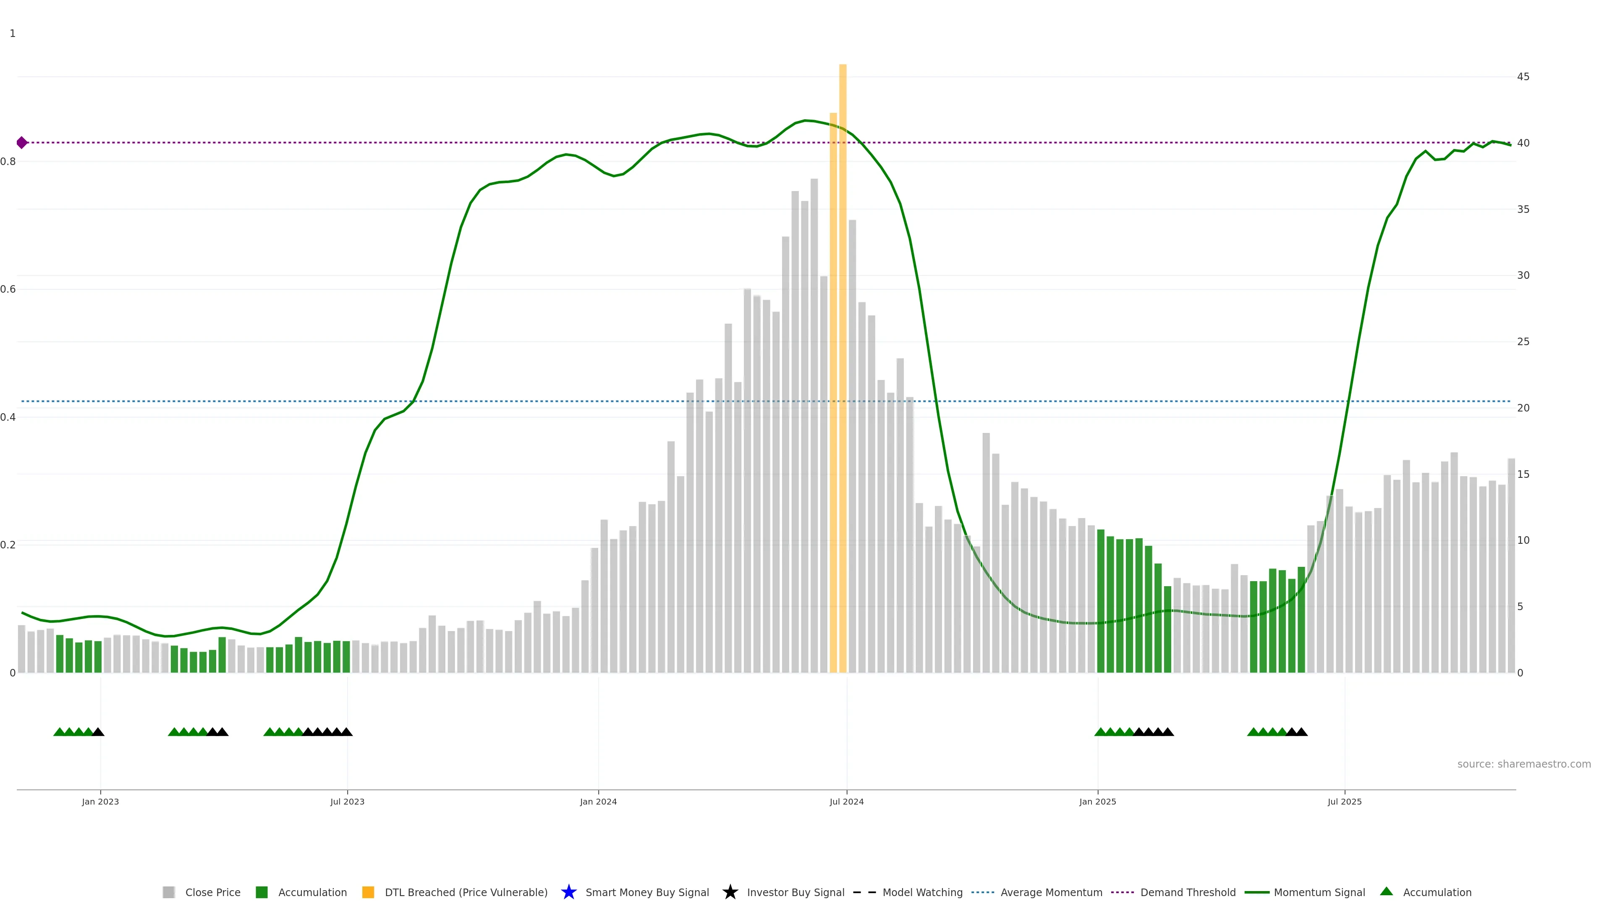Click the Investor Buy Signal legend label
The height and width of the screenshot is (907, 1612).
796,892
